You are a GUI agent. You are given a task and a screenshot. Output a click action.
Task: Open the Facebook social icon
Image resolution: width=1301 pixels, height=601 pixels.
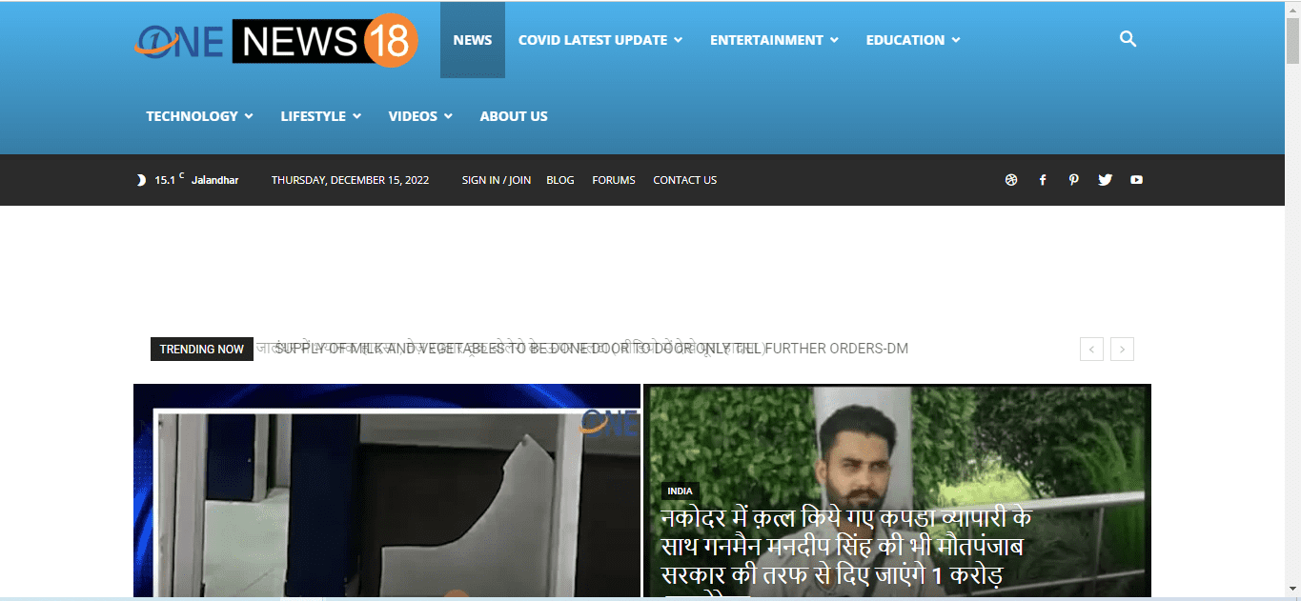tap(1043, 180)
